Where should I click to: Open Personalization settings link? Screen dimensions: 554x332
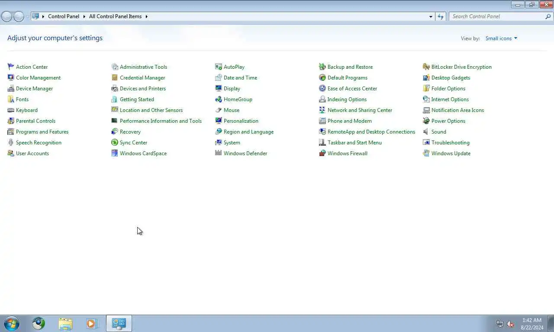pos(241,121)
